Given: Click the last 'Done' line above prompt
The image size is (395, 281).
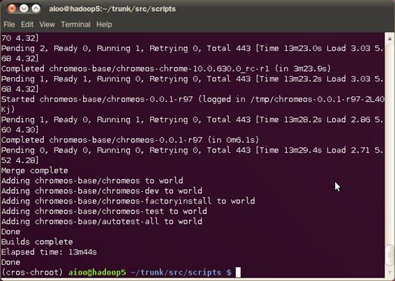Looking at the screenshot, I should [x=11, y=262].
